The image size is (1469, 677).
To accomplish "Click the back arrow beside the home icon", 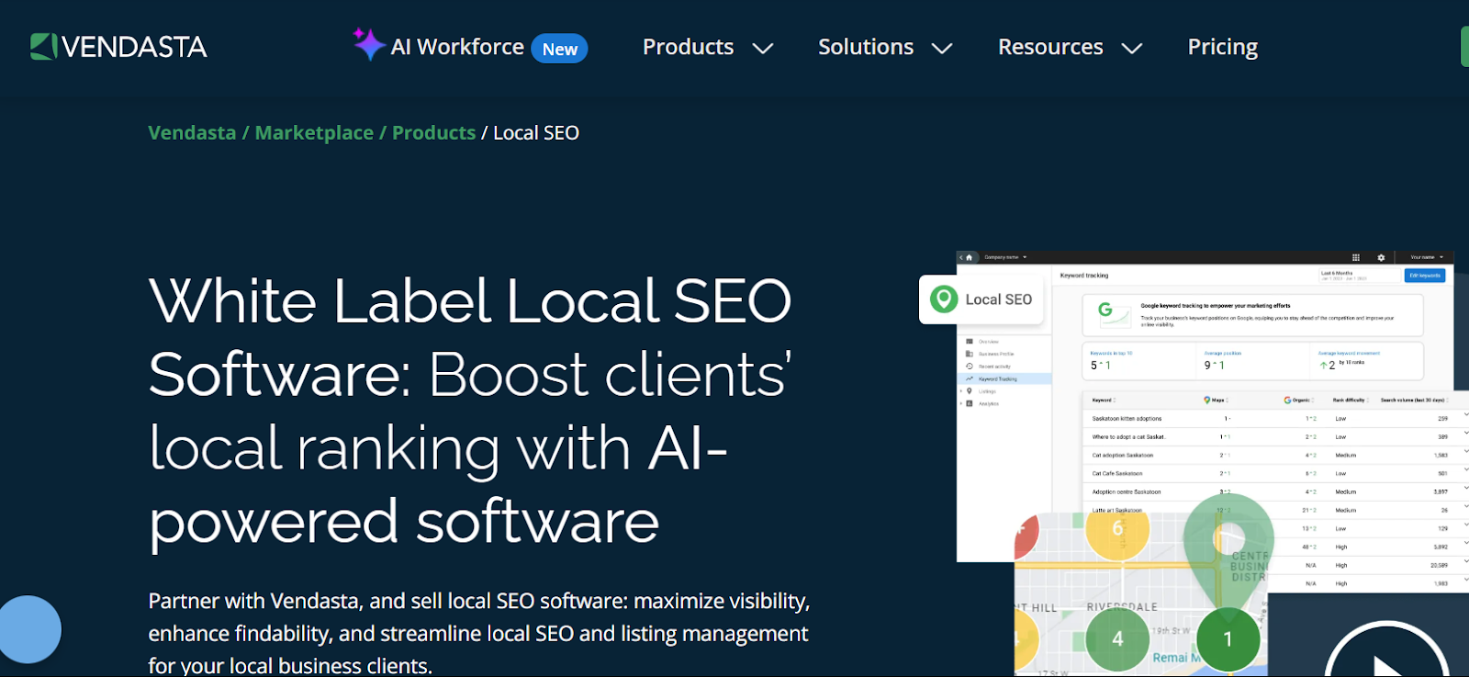I will [x=961, y=257].
